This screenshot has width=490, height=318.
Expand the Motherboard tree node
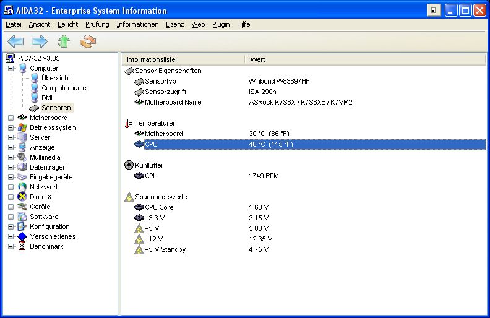tap(11, 118)
